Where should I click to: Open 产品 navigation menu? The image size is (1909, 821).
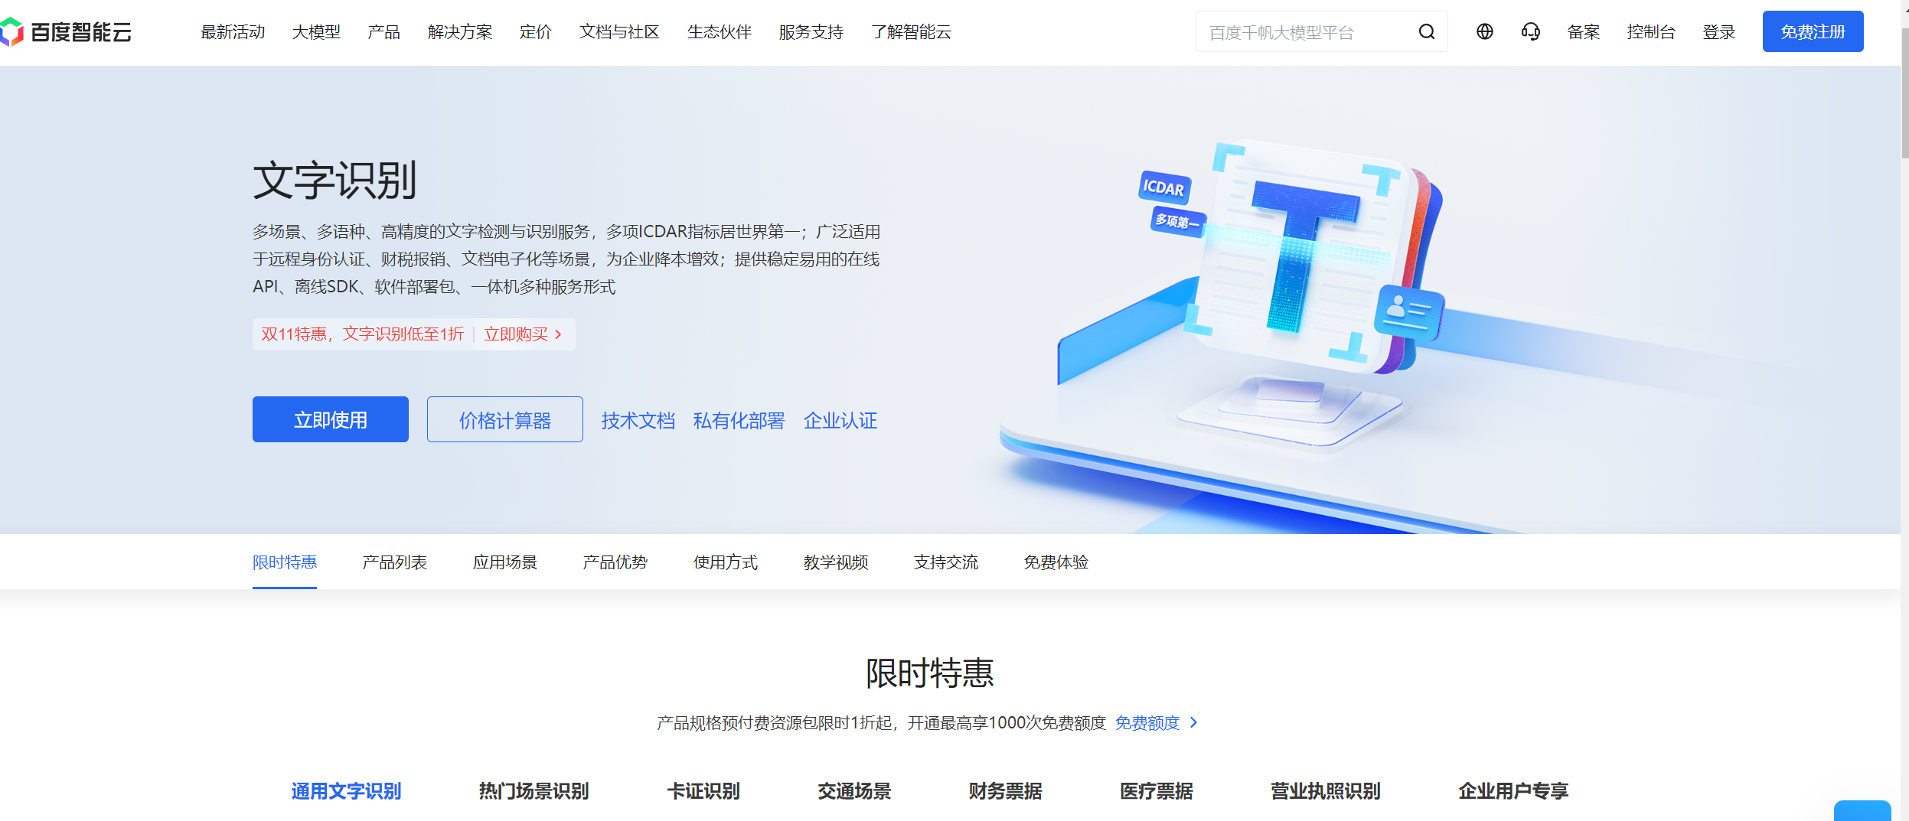click(383, 32)
